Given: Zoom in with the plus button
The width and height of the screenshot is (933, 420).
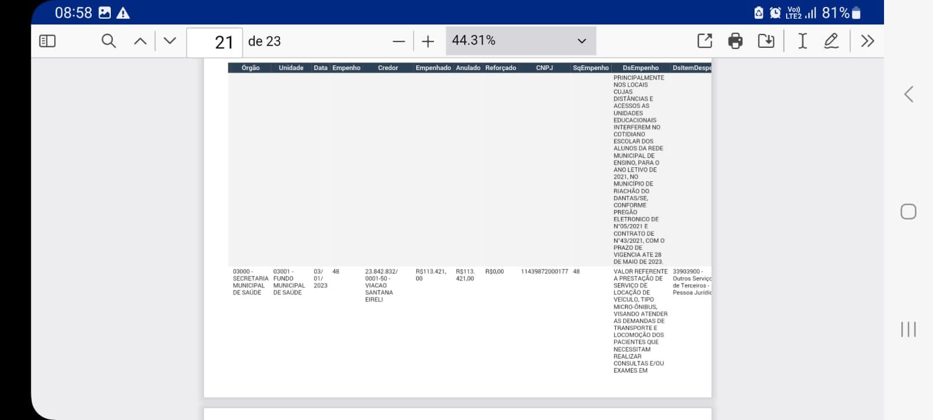Looking at the screenshot, I should tap(428, 41).
